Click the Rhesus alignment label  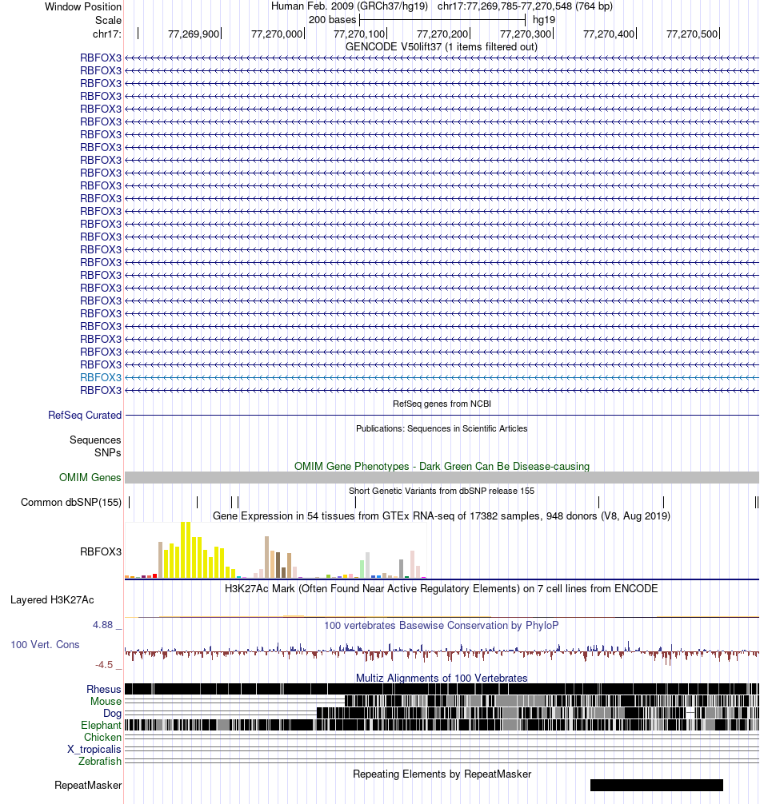[x=104, y=690]
